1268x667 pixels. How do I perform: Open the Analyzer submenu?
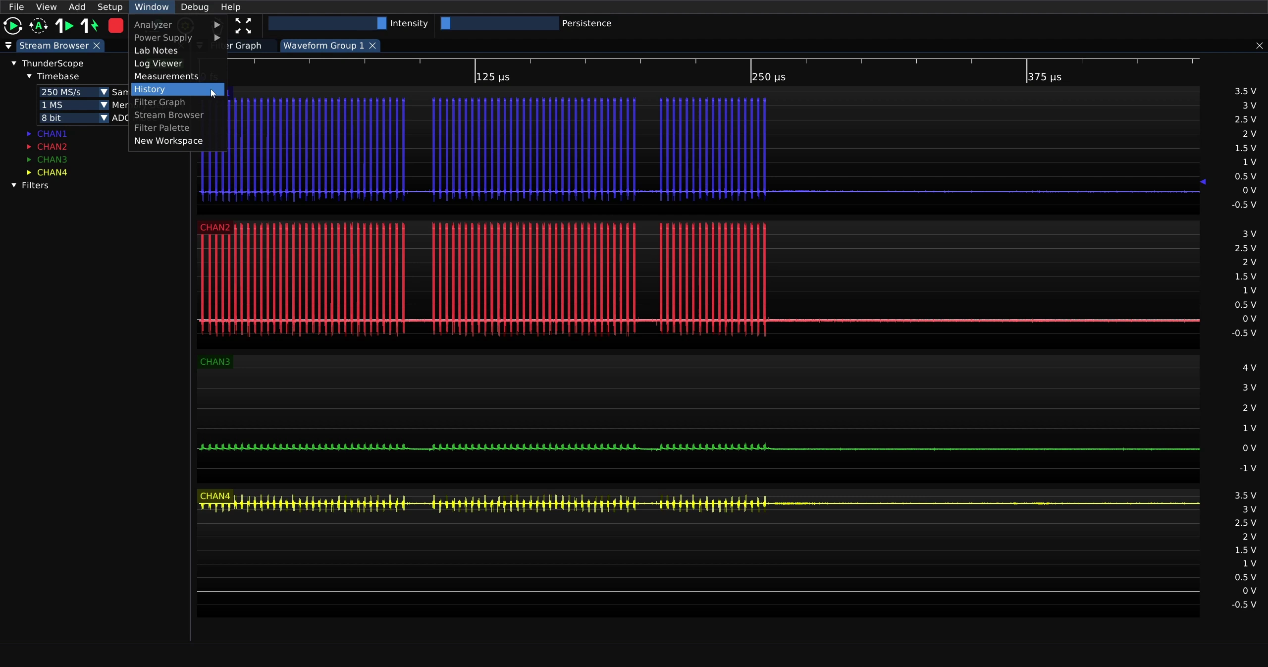[178, 25]
